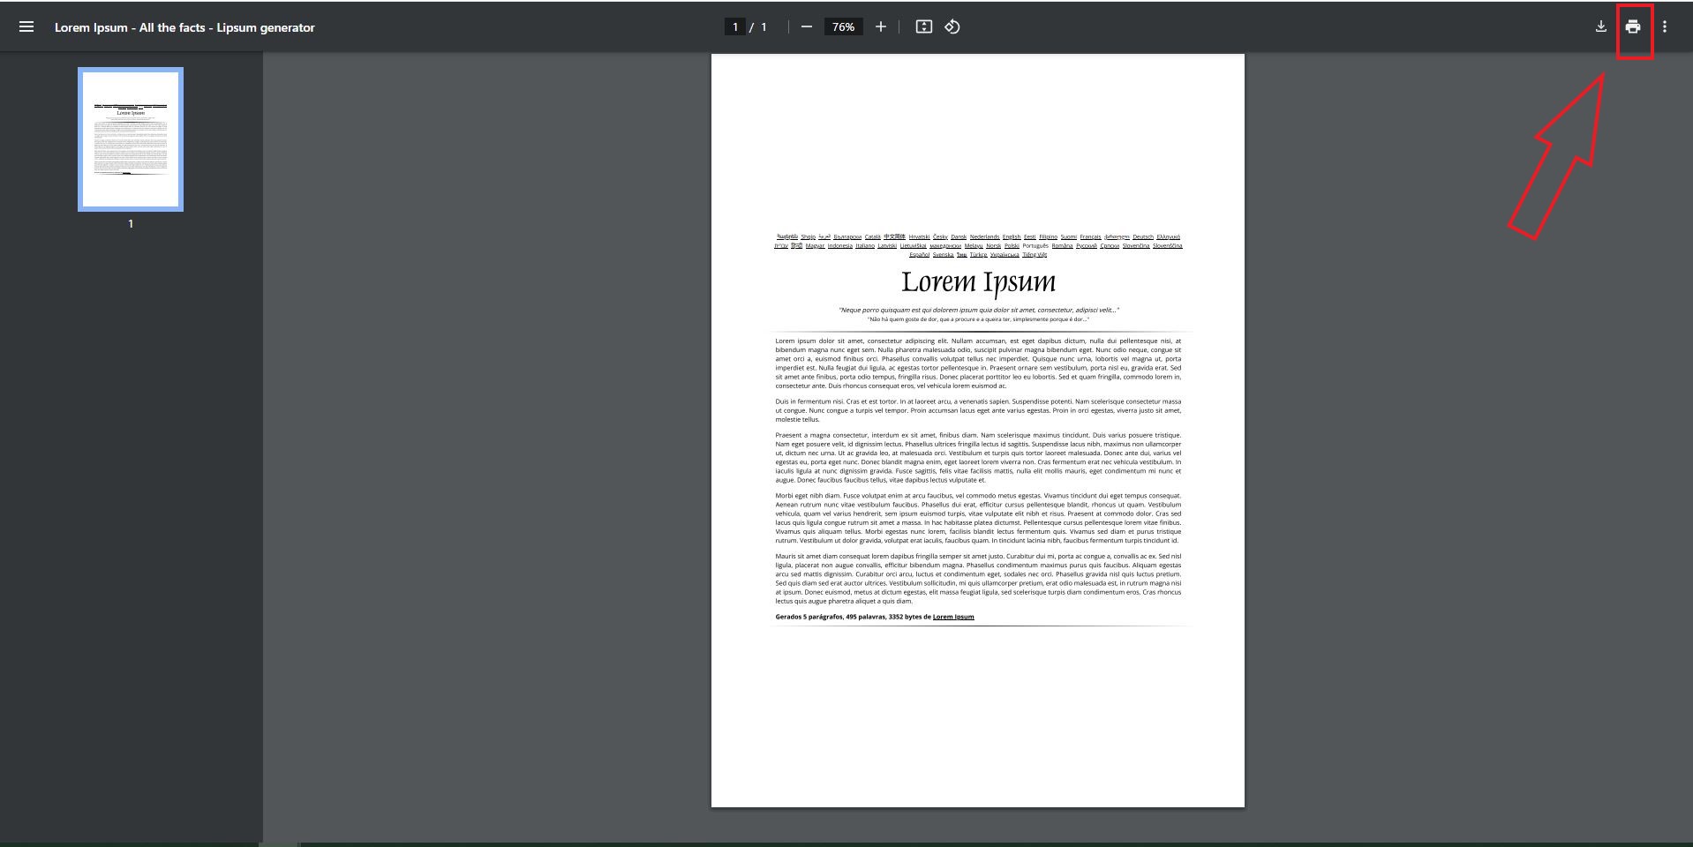The width and height of the screenshot is (1693, 847).
Task: Click the 'Não há quem goste de dor' line
Action: coord(978,319)
